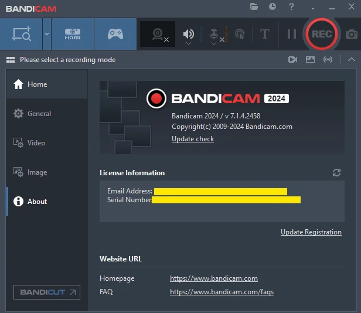Viewport: 361px width, 313px height.
Task: Toggle the webcam overlay icon
Action: pos(158,34)
